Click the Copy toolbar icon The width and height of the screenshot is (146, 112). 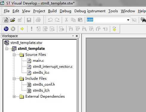[73, 20]
